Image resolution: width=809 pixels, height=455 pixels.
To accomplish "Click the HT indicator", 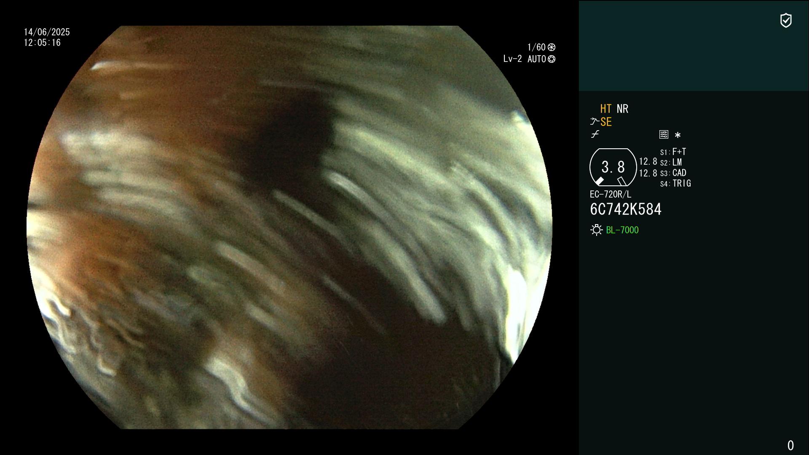I will 605,109.
